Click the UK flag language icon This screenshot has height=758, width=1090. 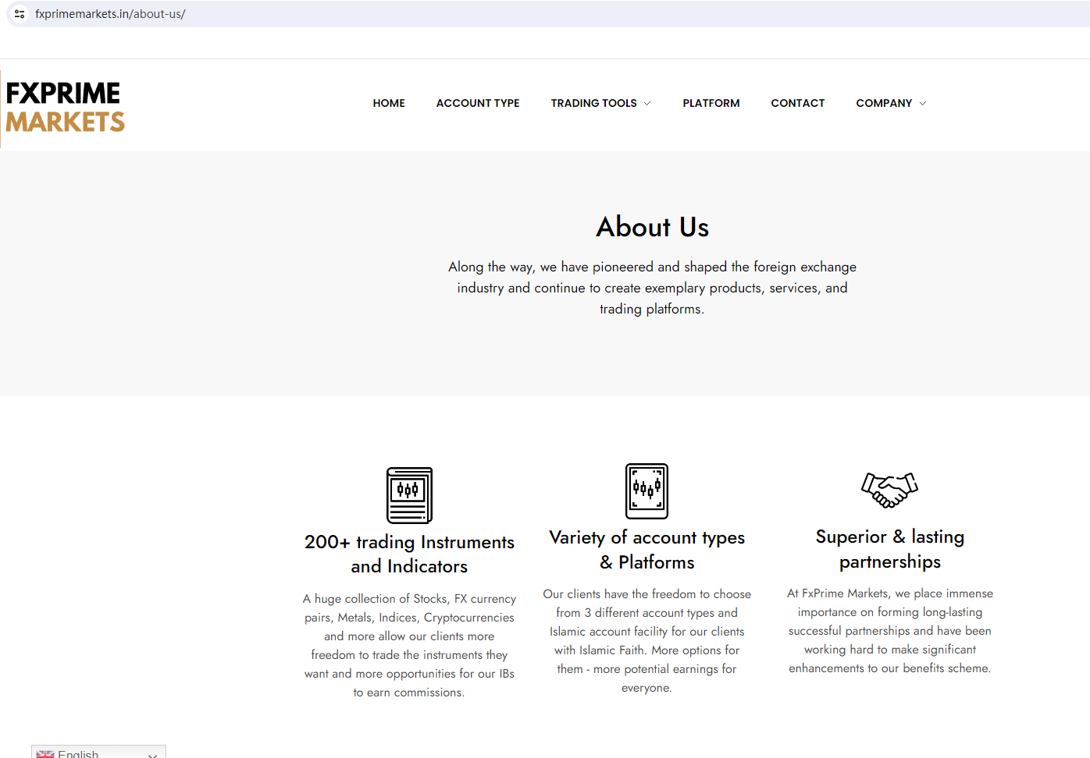click(45, 754)
